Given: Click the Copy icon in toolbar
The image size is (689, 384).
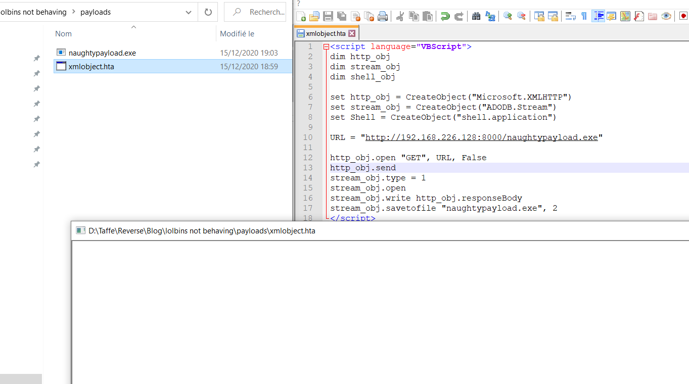Looking at the screenshot, I should tap(414, 16).
